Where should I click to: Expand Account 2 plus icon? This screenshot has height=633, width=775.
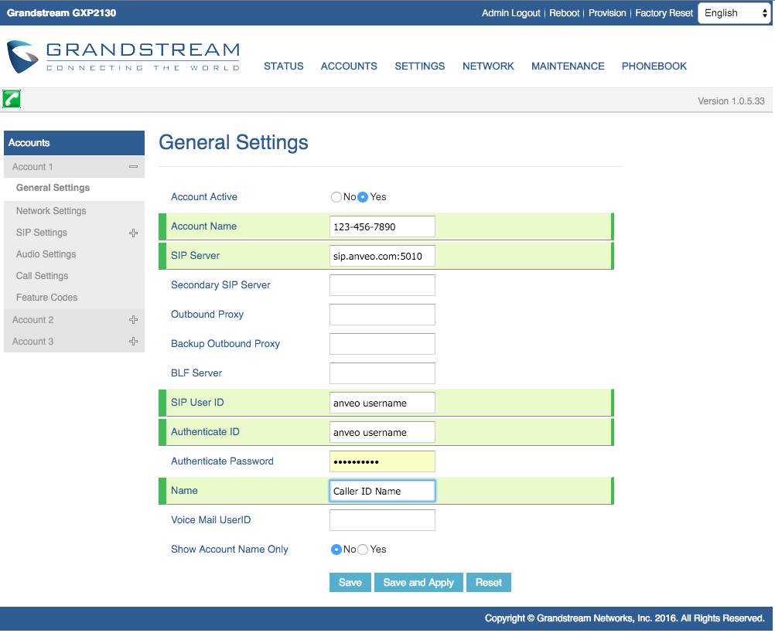[133, 320]
